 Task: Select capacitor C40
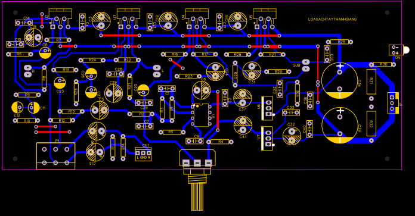[x=309, y=129]
